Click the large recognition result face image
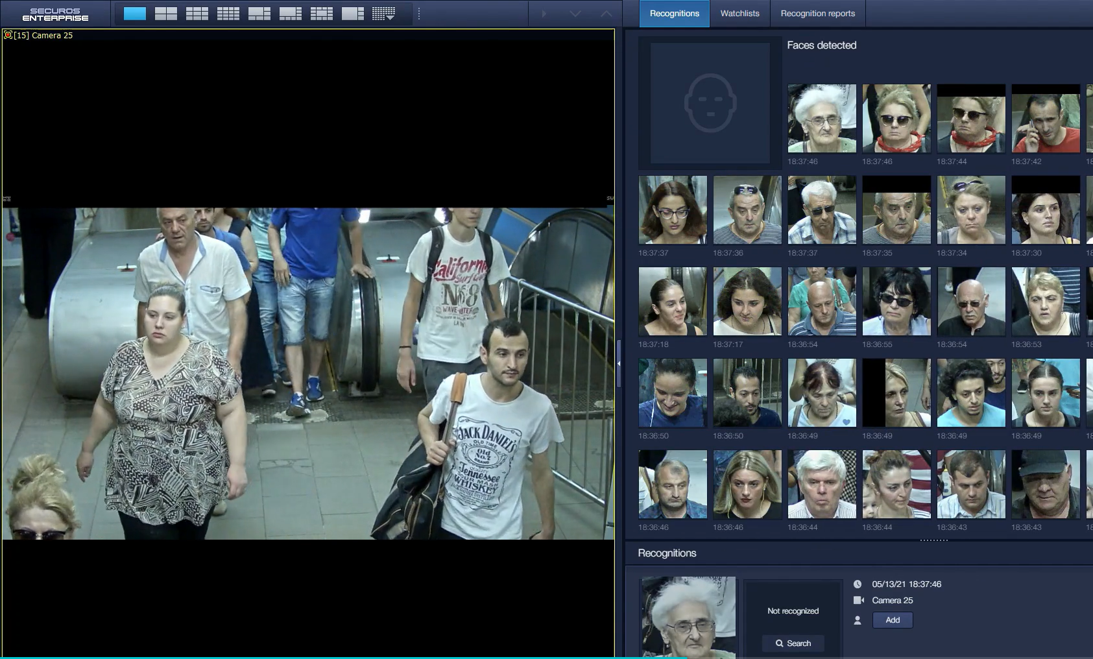This screenshot has width=1093, height=659. (x=688, y=617)
